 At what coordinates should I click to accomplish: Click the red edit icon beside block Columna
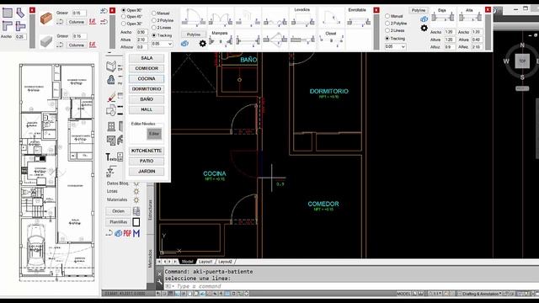(x=93, y=45)
